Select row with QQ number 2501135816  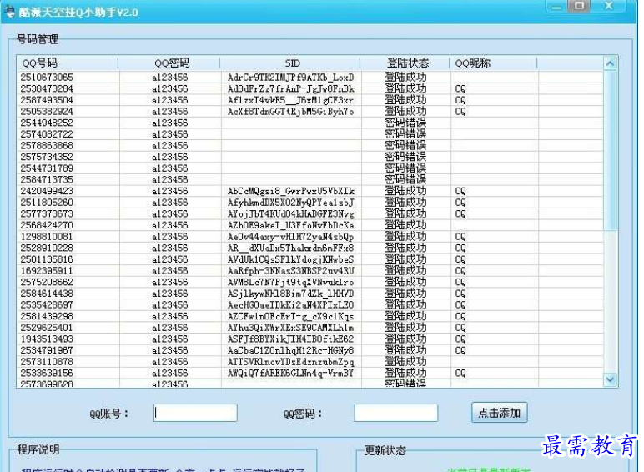pyautogui.click(x=310, y=259)
